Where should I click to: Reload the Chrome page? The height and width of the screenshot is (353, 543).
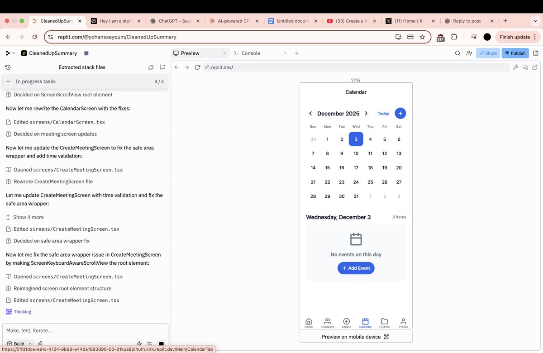(x=35, y=37)
